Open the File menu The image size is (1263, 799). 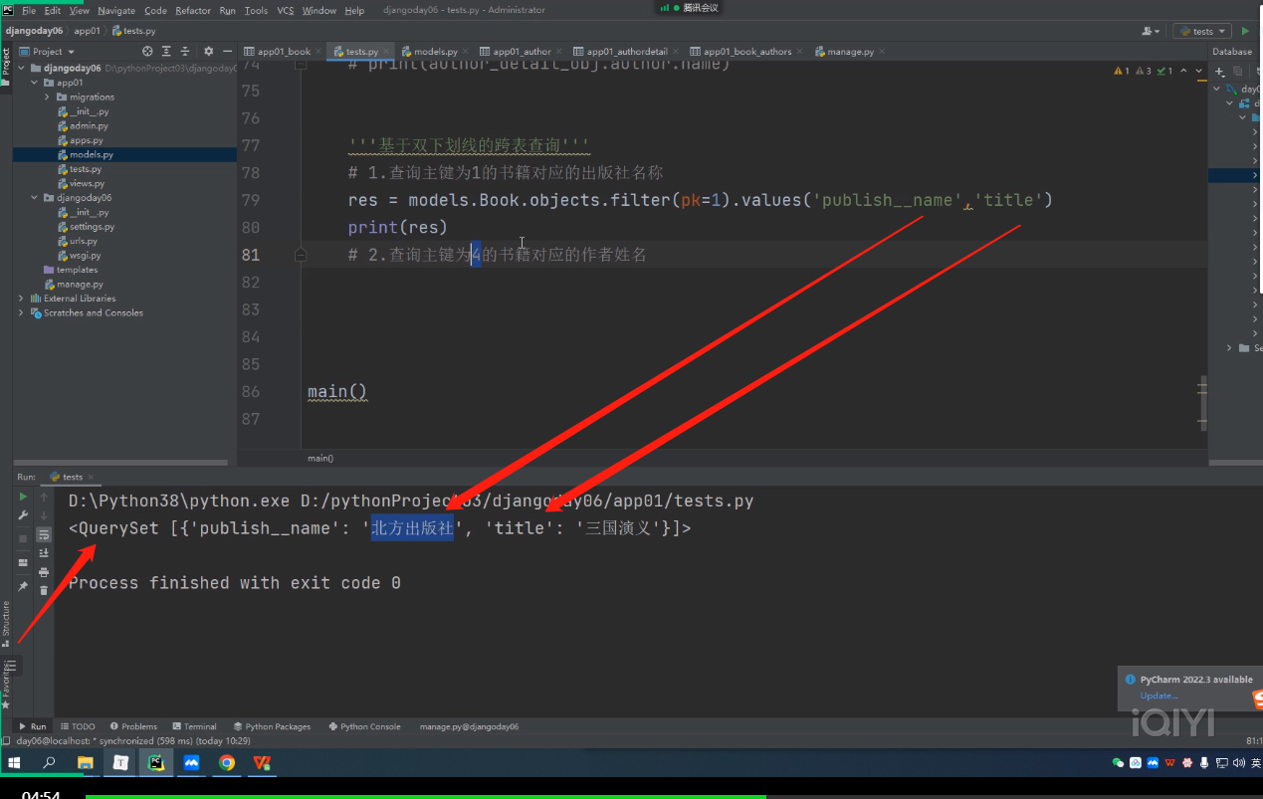pos(28,10)
